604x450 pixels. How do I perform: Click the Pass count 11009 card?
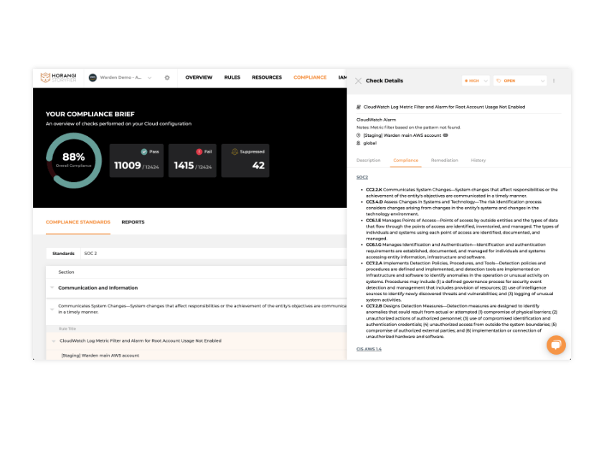pos(136,161)
